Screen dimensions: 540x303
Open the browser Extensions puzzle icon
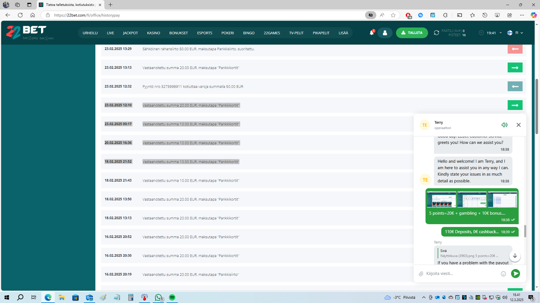(x=445, y=15)
